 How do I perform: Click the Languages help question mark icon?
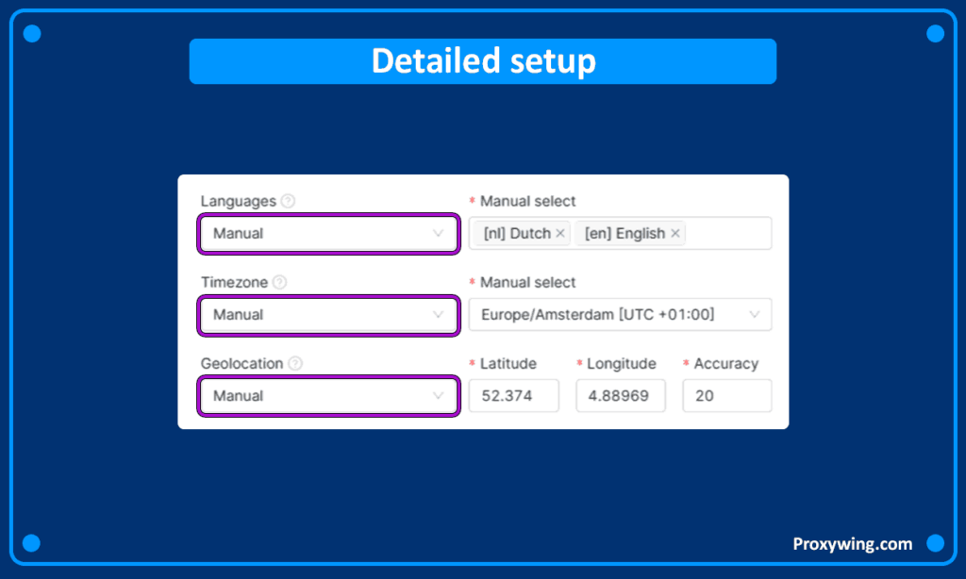click(289, 201)
